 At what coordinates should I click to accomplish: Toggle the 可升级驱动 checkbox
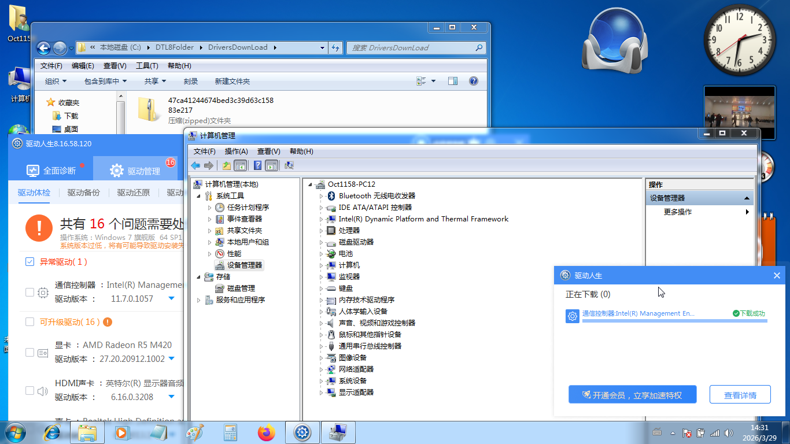[30, 321]
